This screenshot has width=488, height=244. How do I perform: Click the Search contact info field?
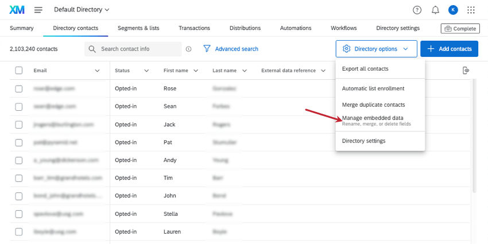(138, 49)
